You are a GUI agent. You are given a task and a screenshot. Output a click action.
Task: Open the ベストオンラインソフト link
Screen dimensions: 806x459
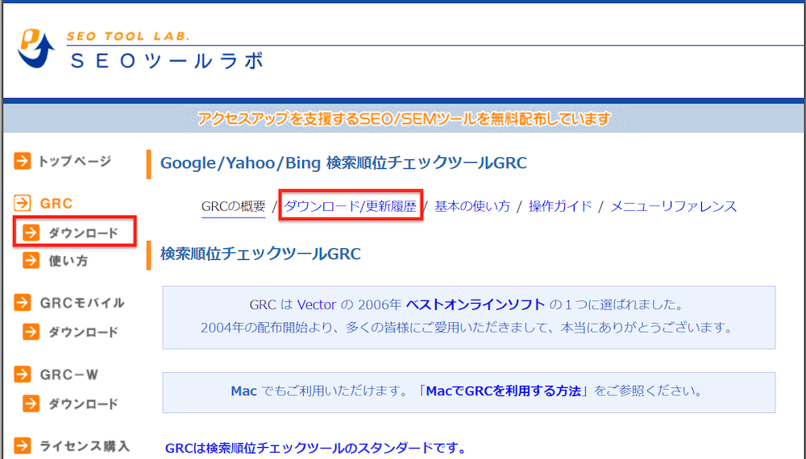coord(476,304)
